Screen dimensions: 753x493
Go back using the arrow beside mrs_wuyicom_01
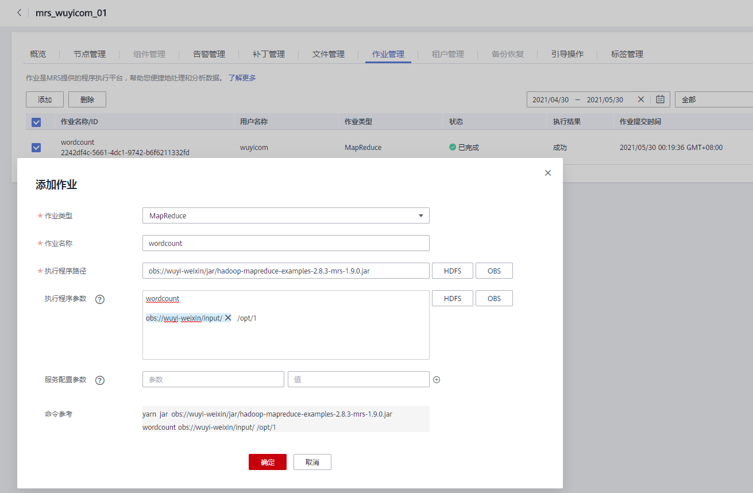(x=19, y=13)
